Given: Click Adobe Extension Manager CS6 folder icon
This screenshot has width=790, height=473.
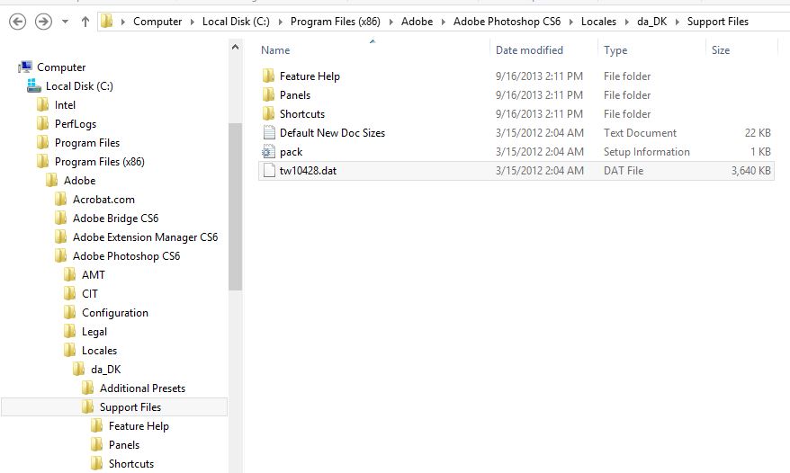Looking at the screenshot, I should tap(61, 236).
